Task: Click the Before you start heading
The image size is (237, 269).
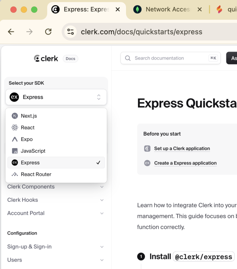Action: (162, 134)
